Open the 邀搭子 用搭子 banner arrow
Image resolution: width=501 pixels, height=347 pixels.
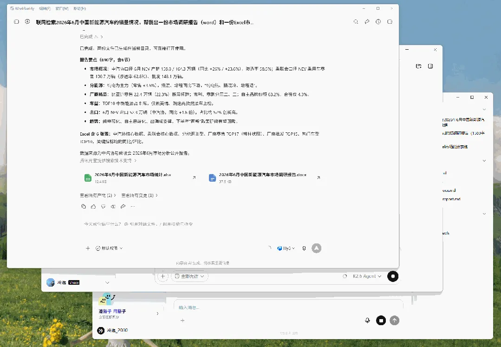pyautogui.click(x=157, y=314)
